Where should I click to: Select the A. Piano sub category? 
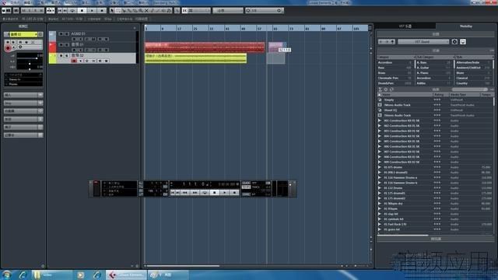434,72
